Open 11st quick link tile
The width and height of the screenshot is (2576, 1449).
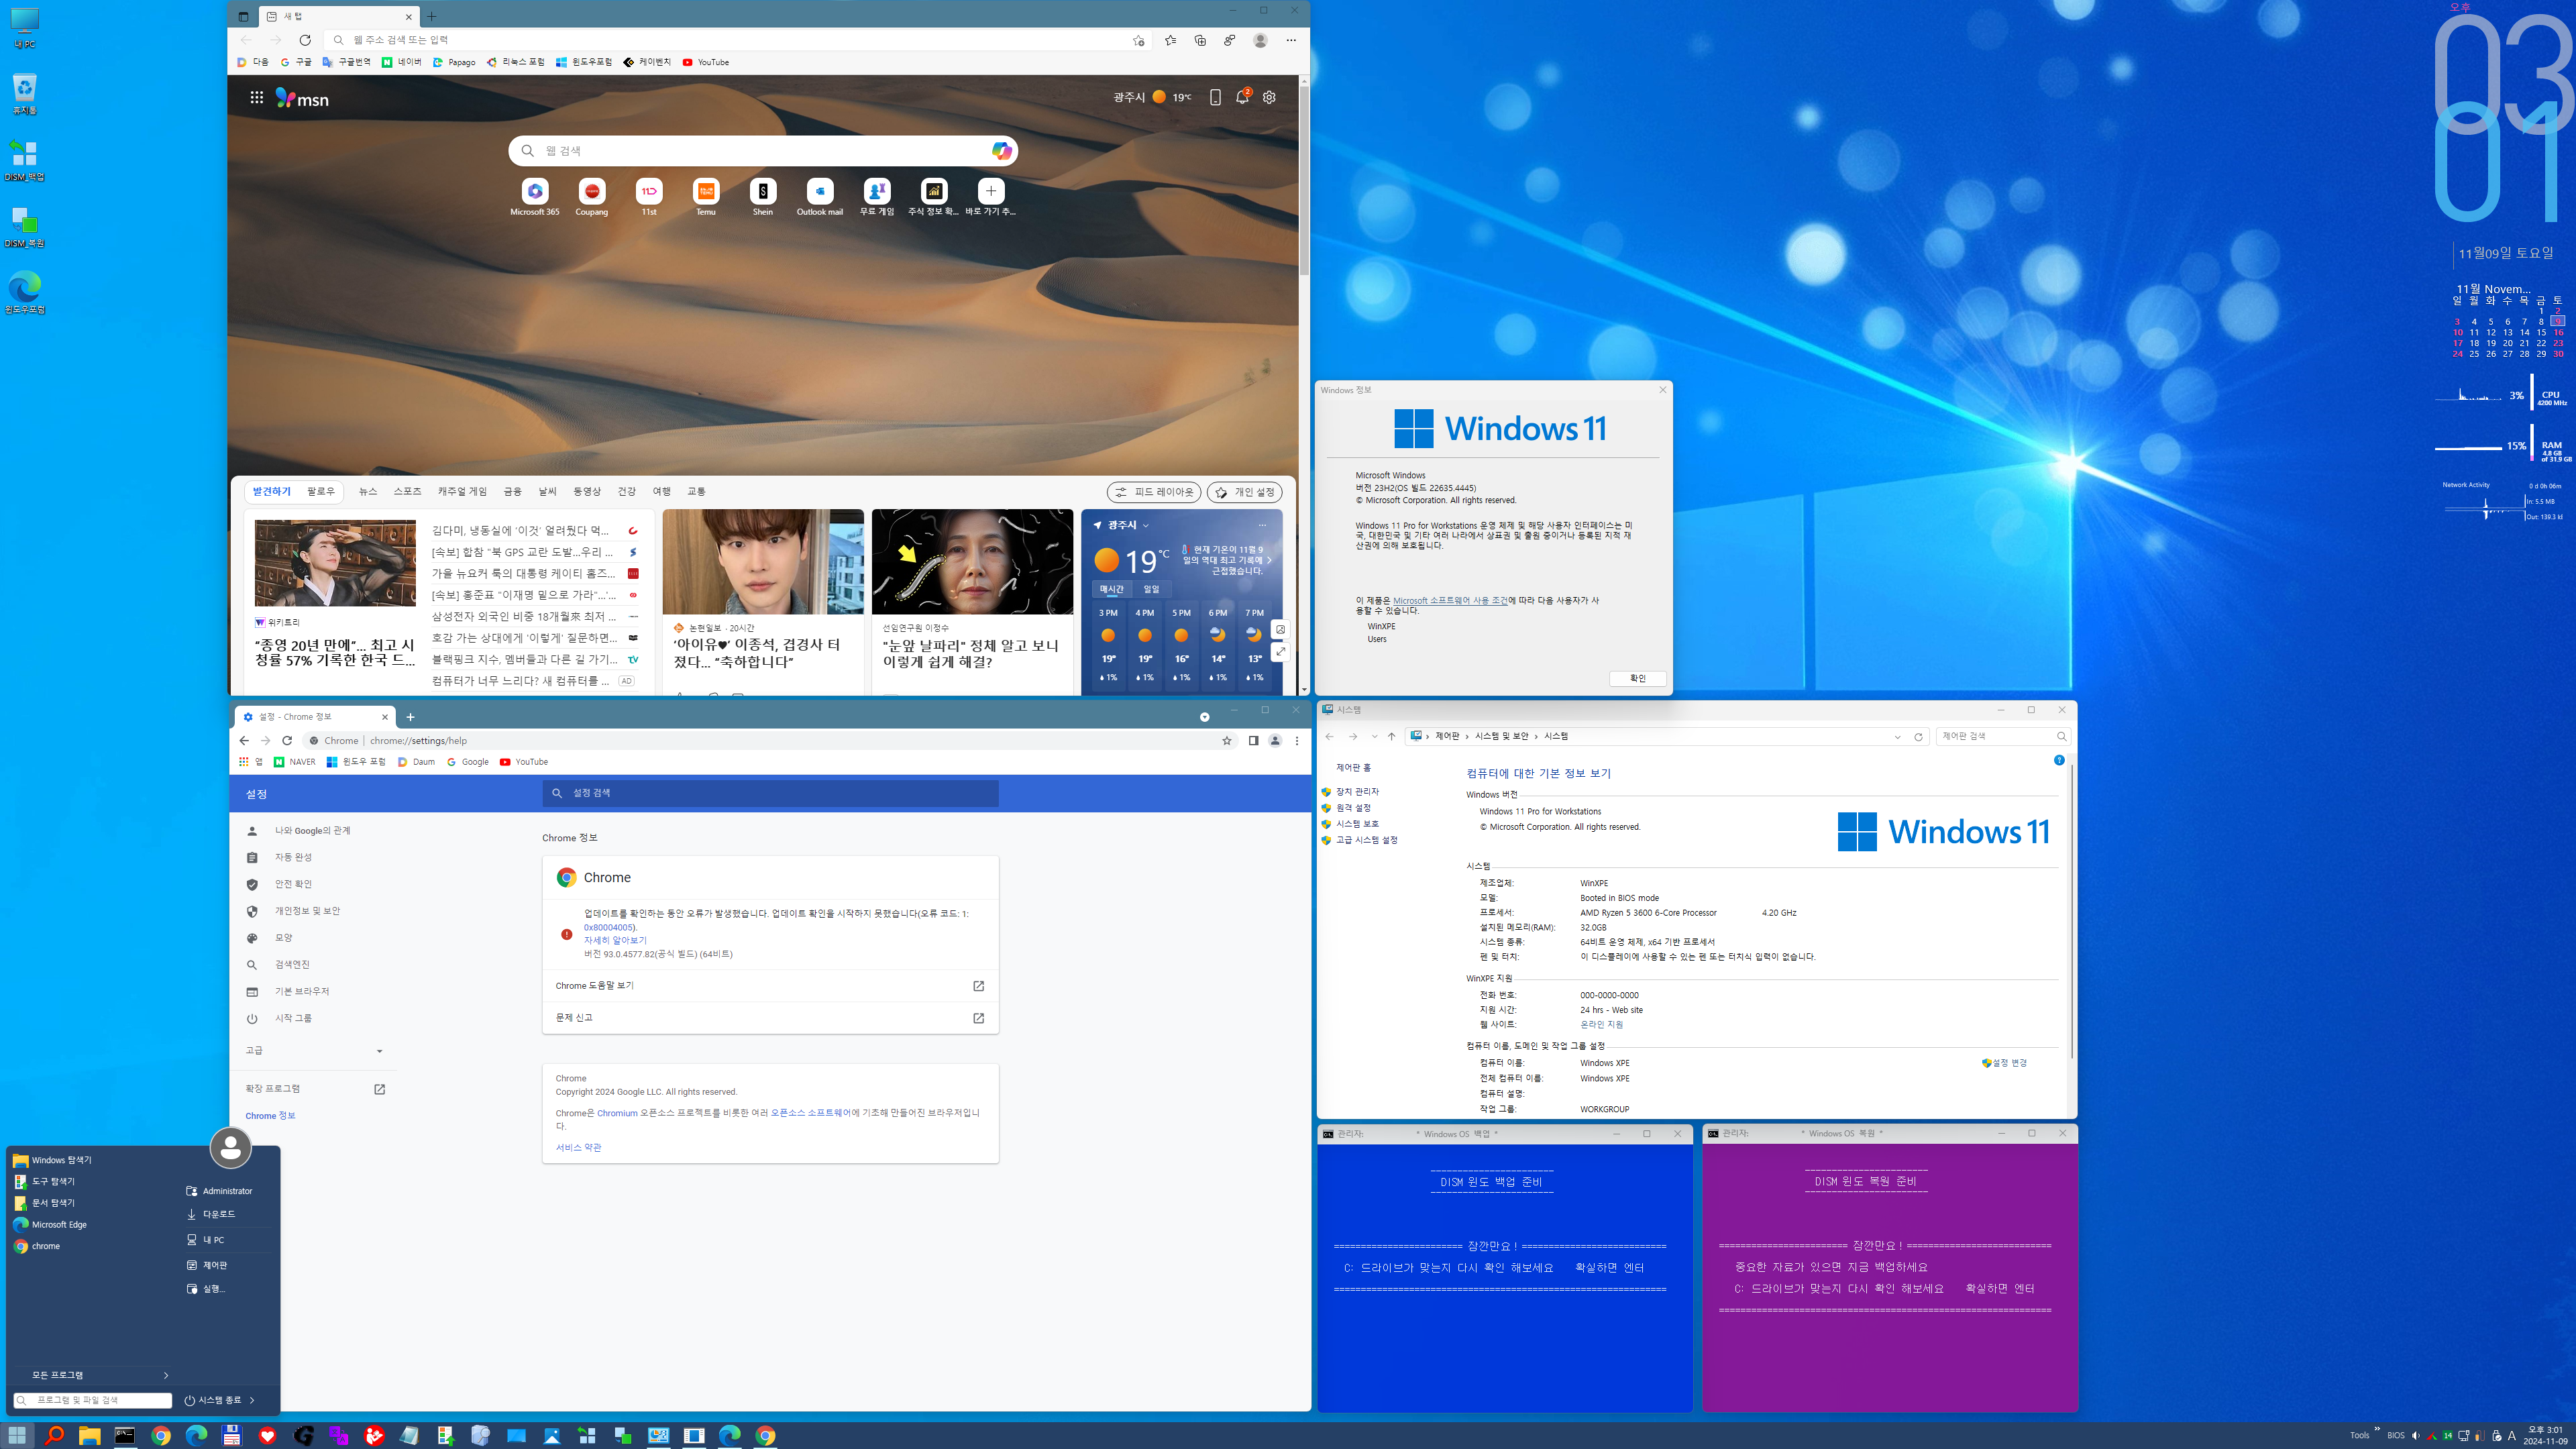click(649, 197)
